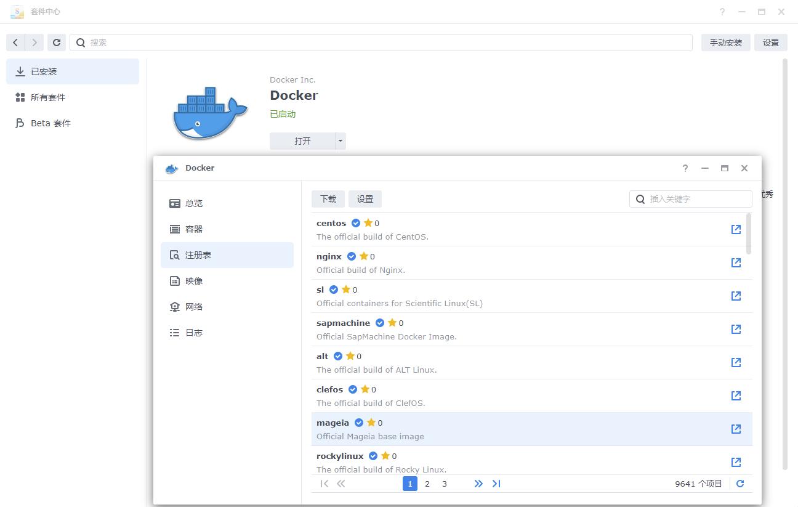798x507 pixels.
Task: Click the 手动安装 button
Action: (x=725, y=43)
